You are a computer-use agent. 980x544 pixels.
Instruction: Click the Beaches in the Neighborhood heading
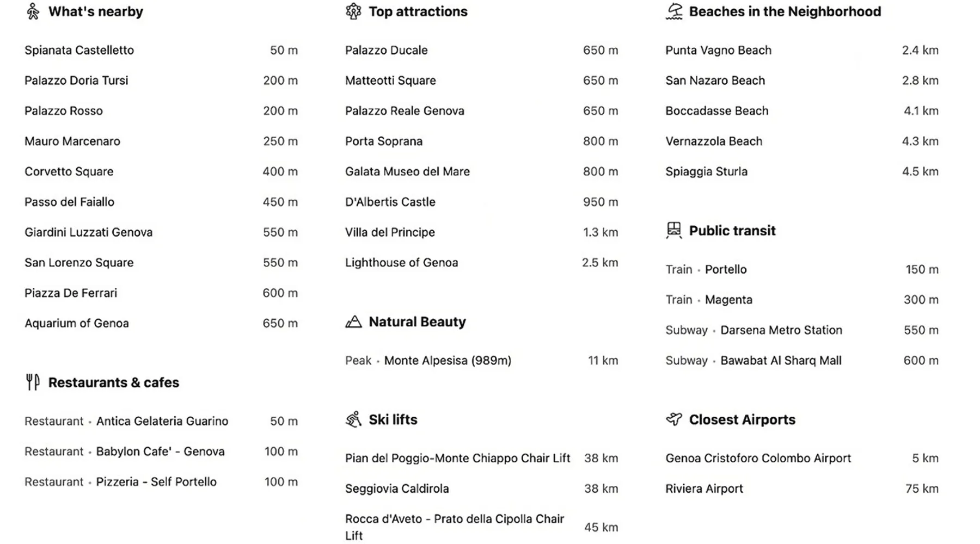point(785,11)
